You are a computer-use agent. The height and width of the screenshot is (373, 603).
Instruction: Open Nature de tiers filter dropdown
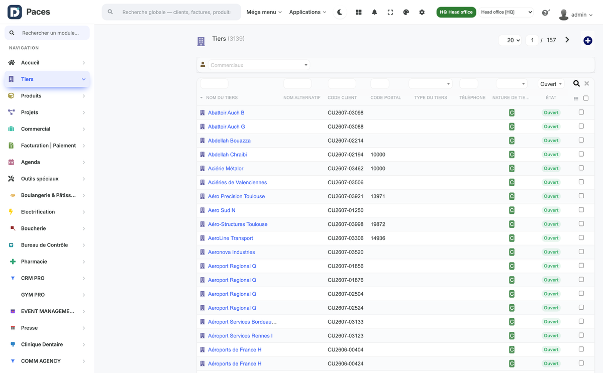[511, 84]
